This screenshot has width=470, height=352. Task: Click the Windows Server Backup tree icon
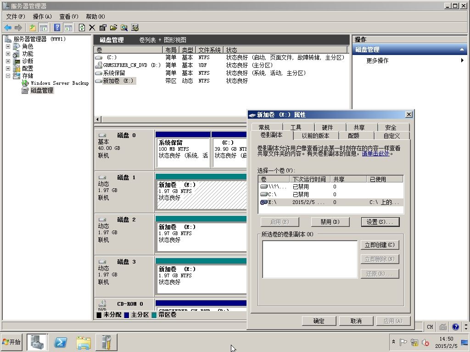[25, 83]
